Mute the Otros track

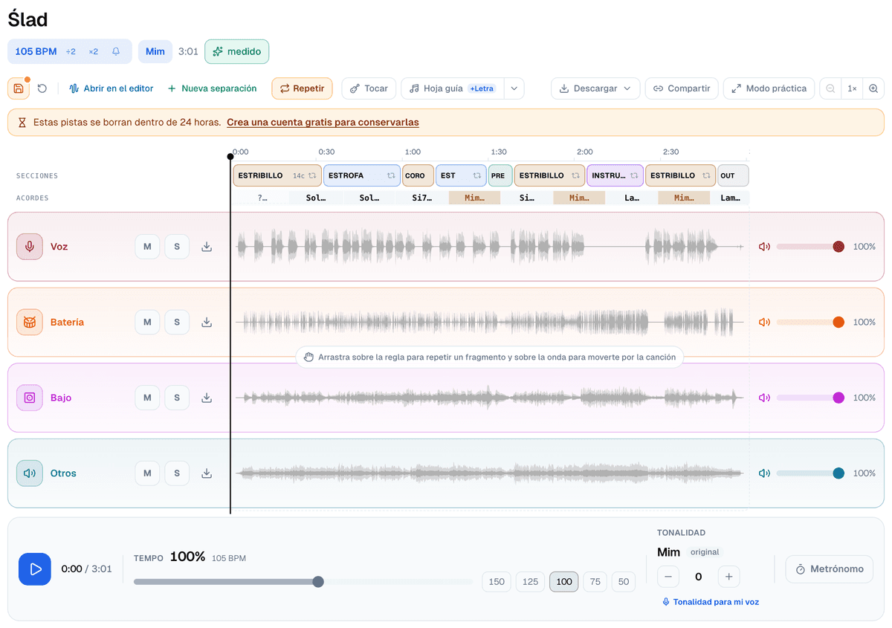[x=147, y=473]
